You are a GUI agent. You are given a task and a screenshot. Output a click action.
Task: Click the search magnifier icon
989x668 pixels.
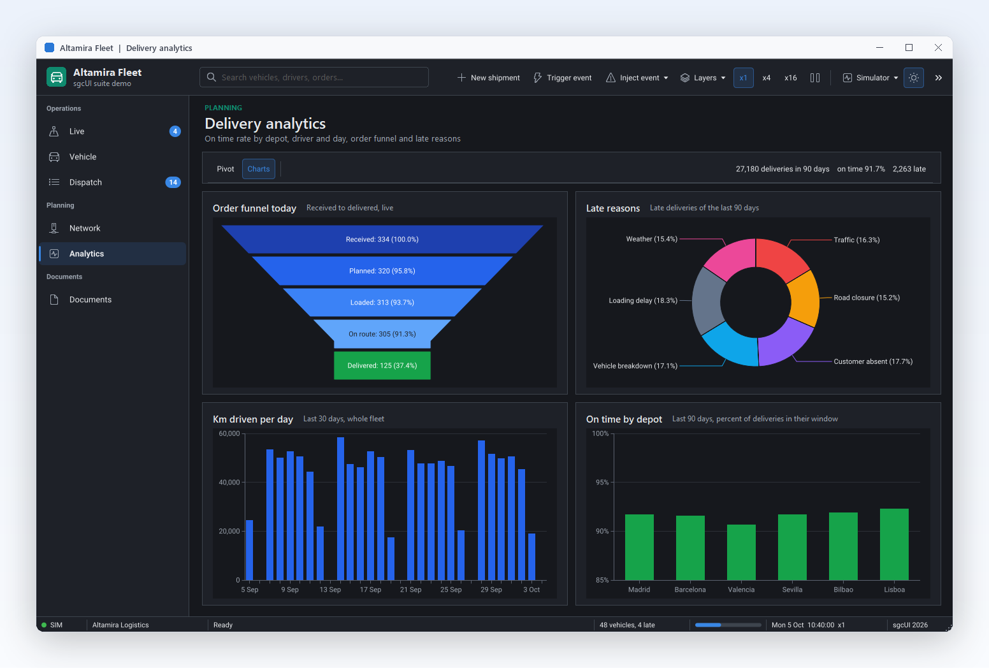[211, 77]
